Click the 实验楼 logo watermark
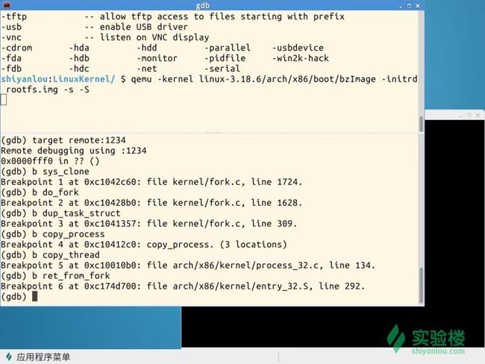 (x=425, y=338)
